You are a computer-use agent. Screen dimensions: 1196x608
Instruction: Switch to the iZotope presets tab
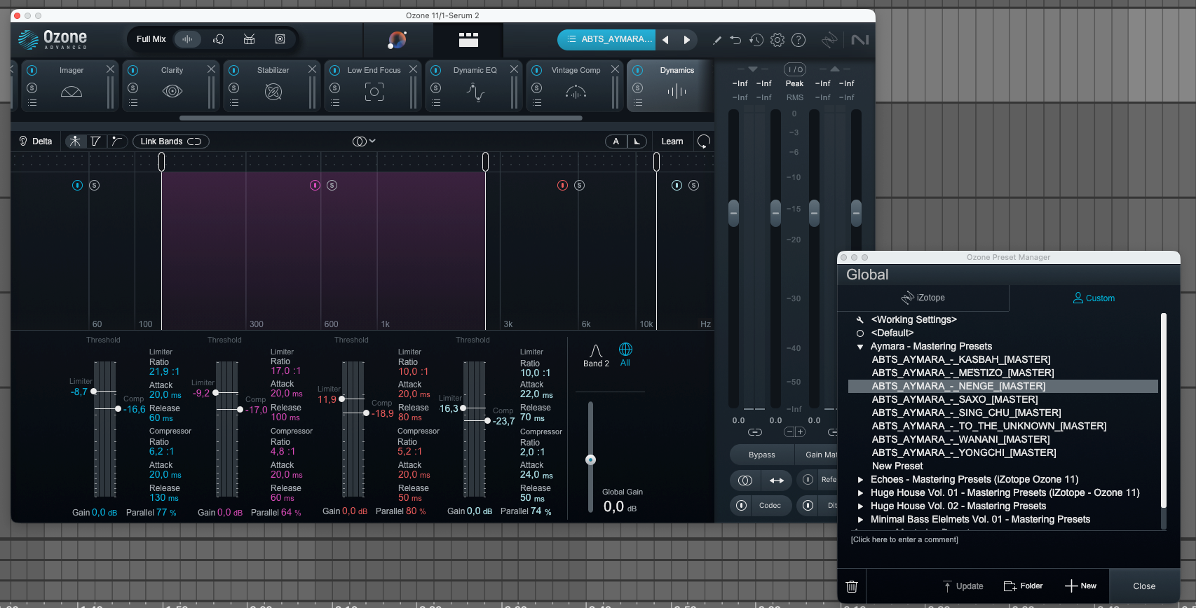[x=923, y=298]
